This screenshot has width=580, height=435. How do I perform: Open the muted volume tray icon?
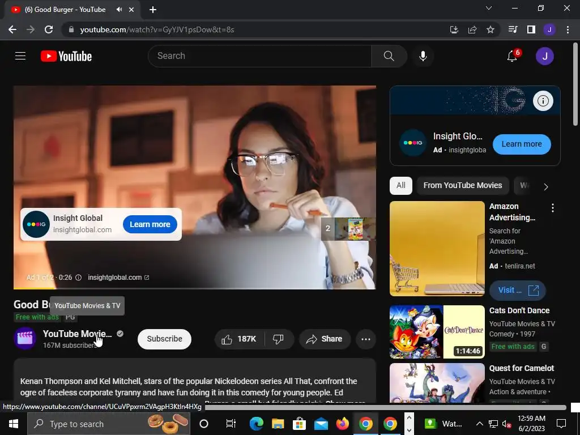click(x=506, y=424)
